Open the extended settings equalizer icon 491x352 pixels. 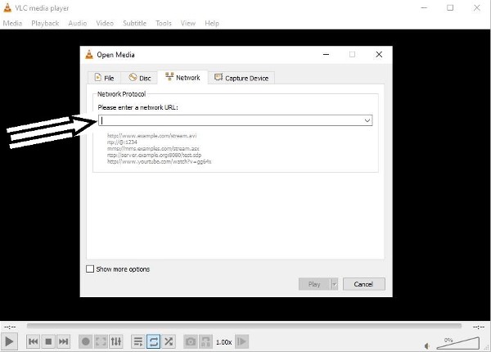pyautogui.click(x=116, y=341)
